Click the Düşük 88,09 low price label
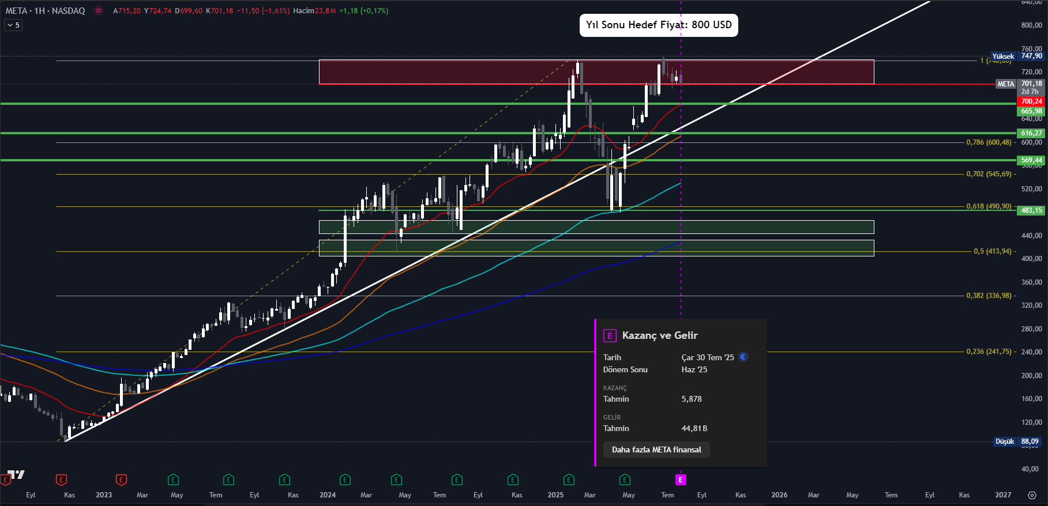1048x506 pixels. (x=1018, y=441)
